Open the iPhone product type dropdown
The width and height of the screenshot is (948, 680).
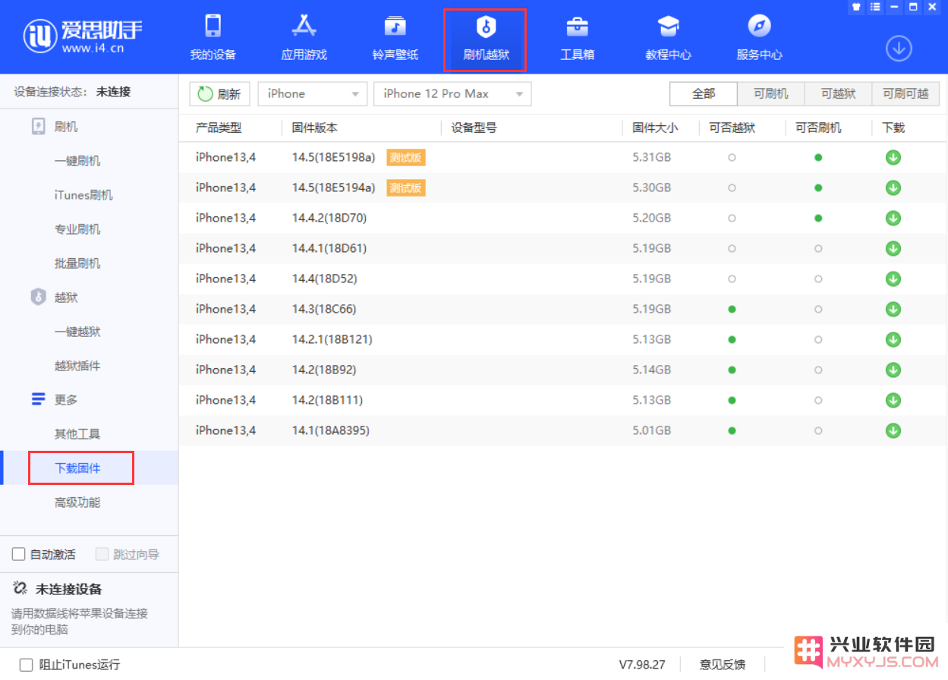tap(313, 94)
